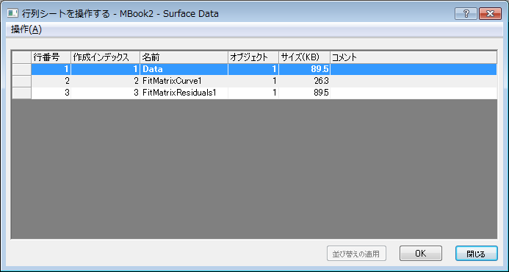Sort by the 名前 column header
The height and width of the screenshot is (272, 509).
click(x=184, y=57)
